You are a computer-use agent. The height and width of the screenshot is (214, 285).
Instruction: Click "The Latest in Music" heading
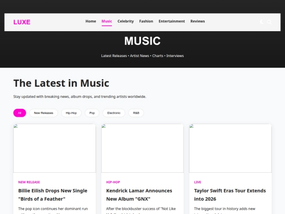pos(61,83)
